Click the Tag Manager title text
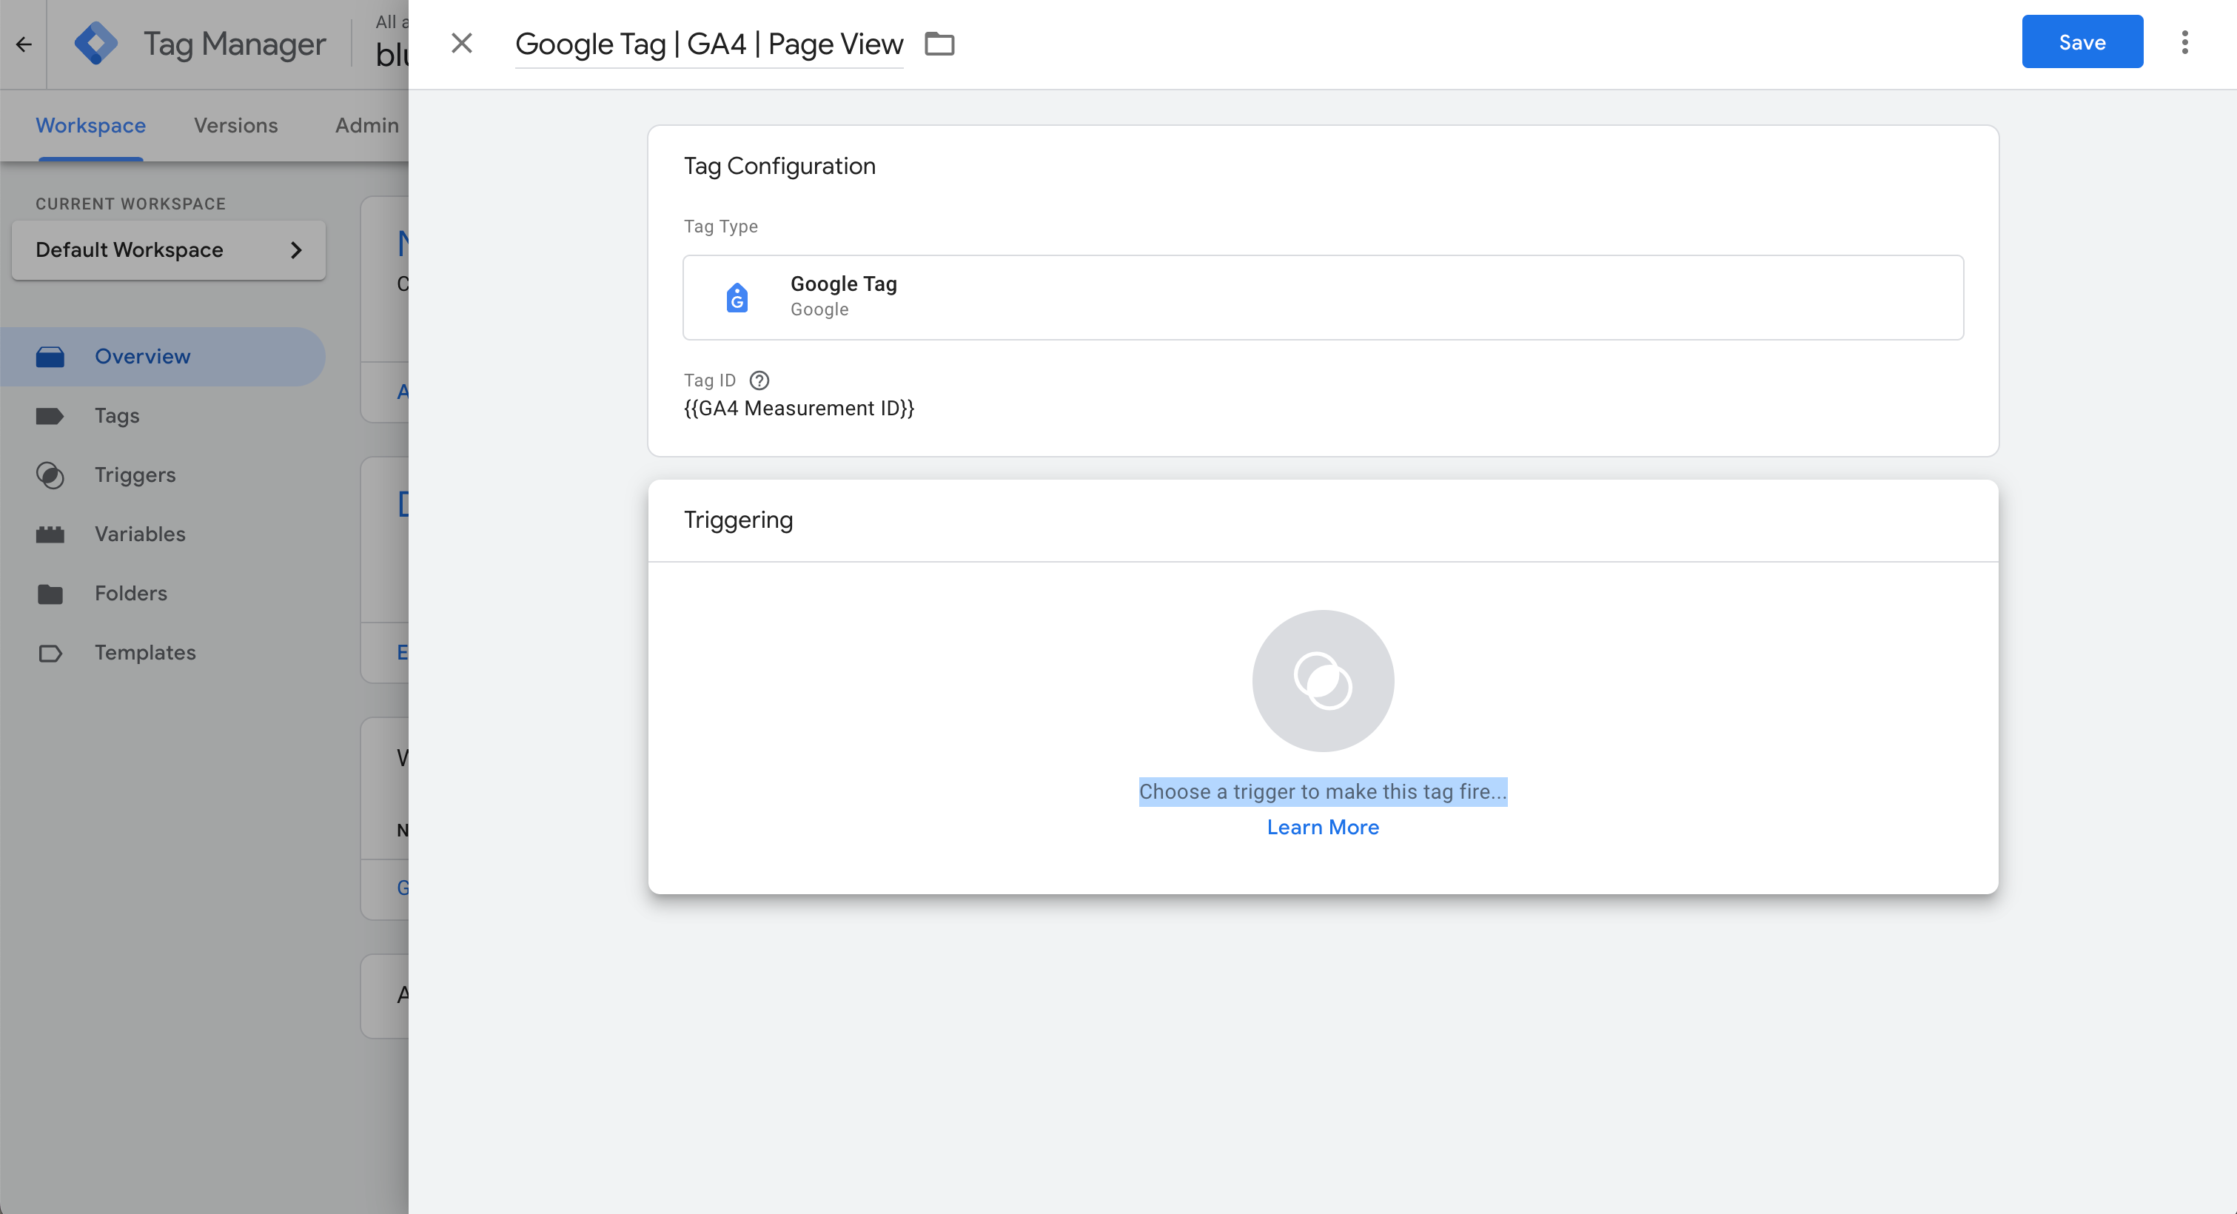 (235, 44)
